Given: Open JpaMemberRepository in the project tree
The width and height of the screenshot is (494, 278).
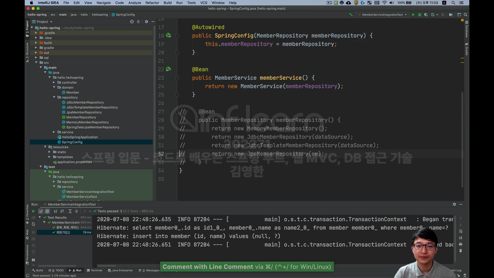Looking at the screenshot, I should tap(84, 112).
